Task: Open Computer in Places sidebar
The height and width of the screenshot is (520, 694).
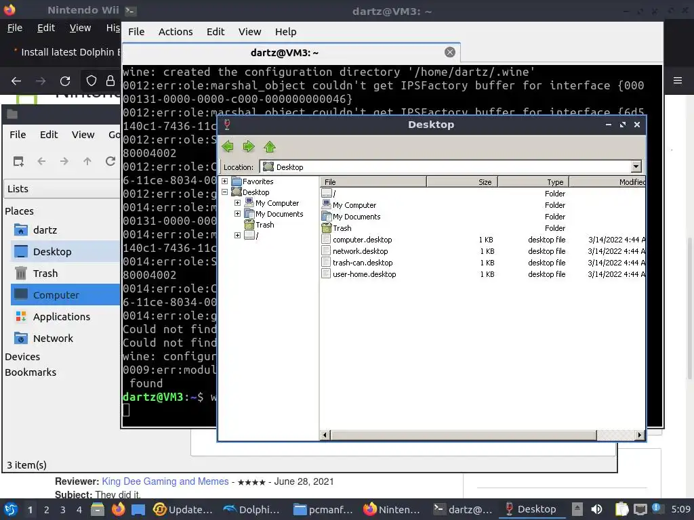Action: click(64, 295)
